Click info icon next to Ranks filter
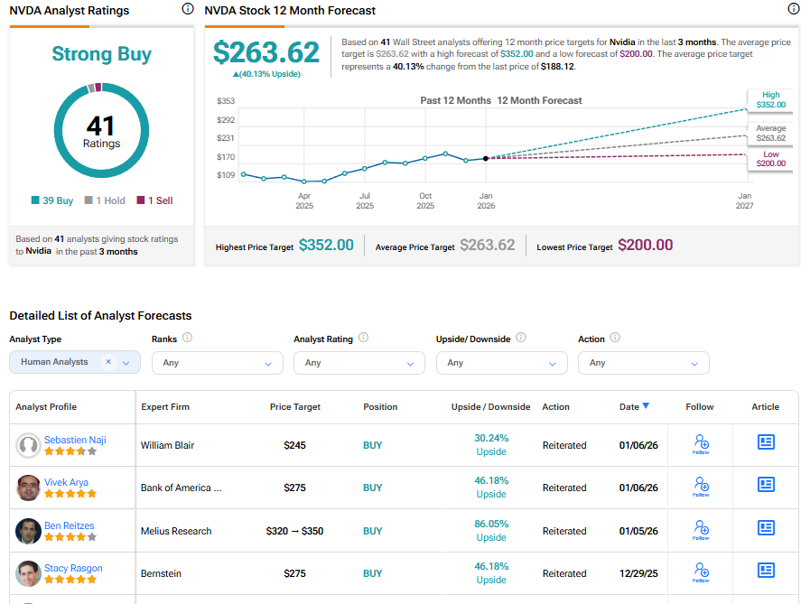The image size is (801, 604). [187, 339]
